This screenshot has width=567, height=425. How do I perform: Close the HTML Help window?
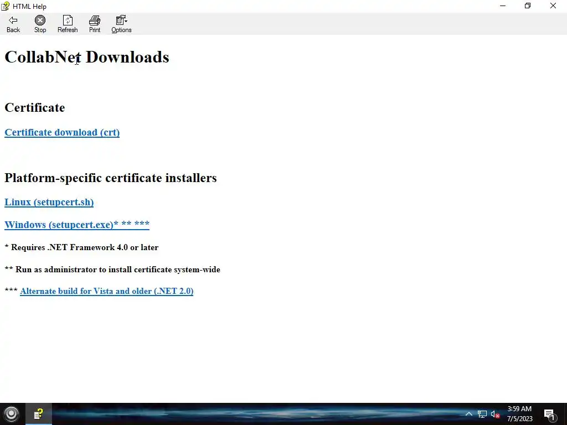point(553,6)
